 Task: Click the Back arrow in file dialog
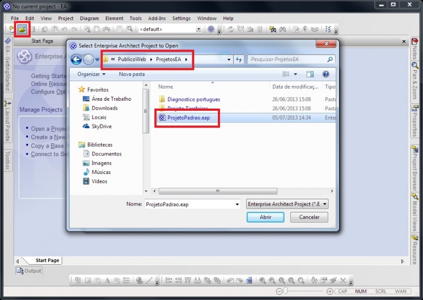(x=76, y=59)
